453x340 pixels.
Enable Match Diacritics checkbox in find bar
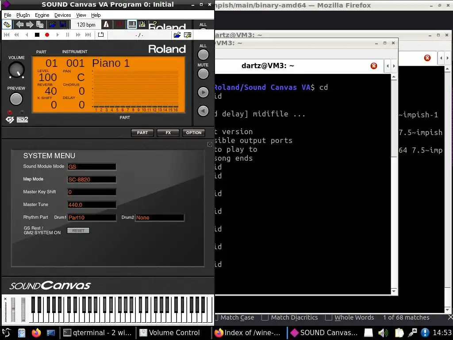point(265,317)
